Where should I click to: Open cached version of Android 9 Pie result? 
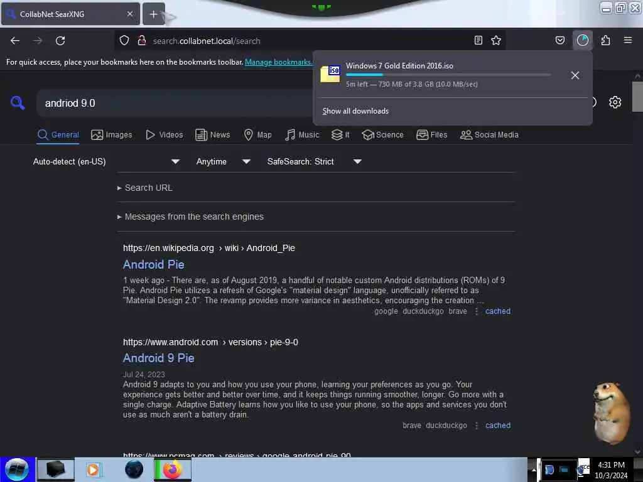pos(498,426)
